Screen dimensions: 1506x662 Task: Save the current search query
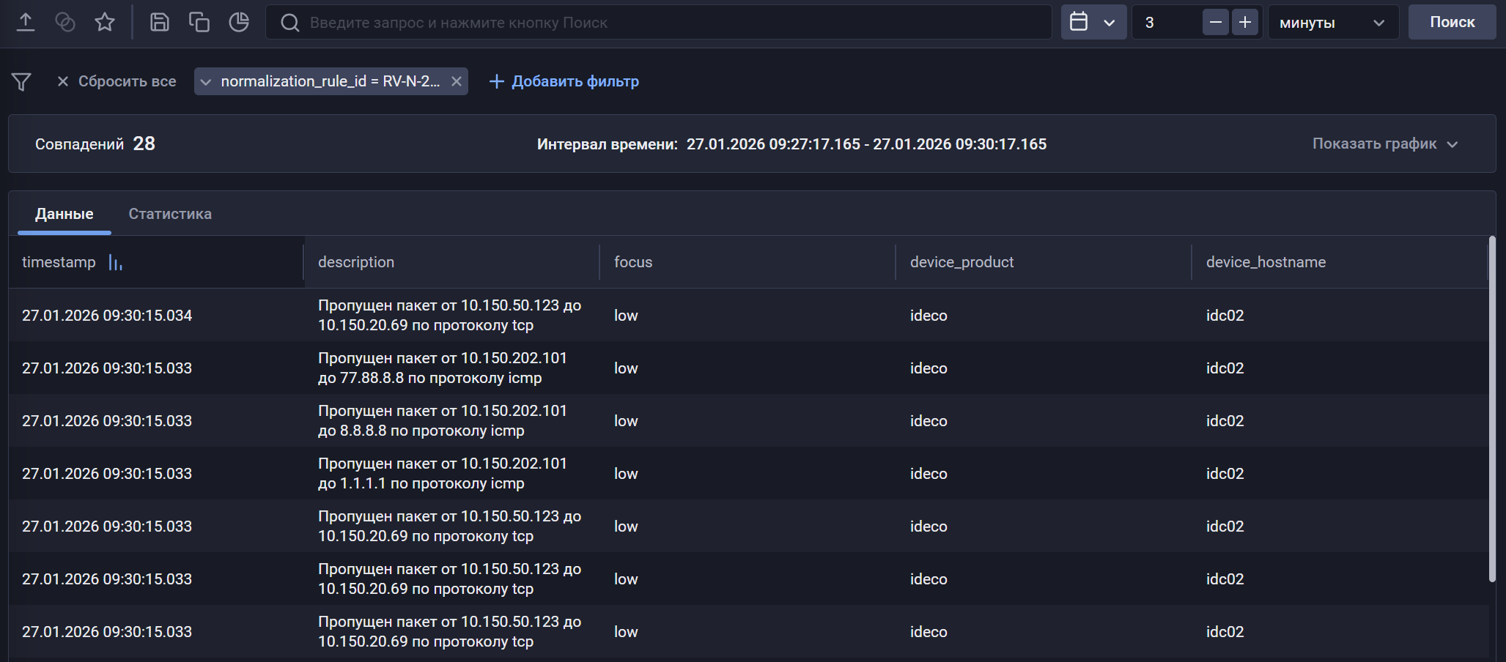160,22
